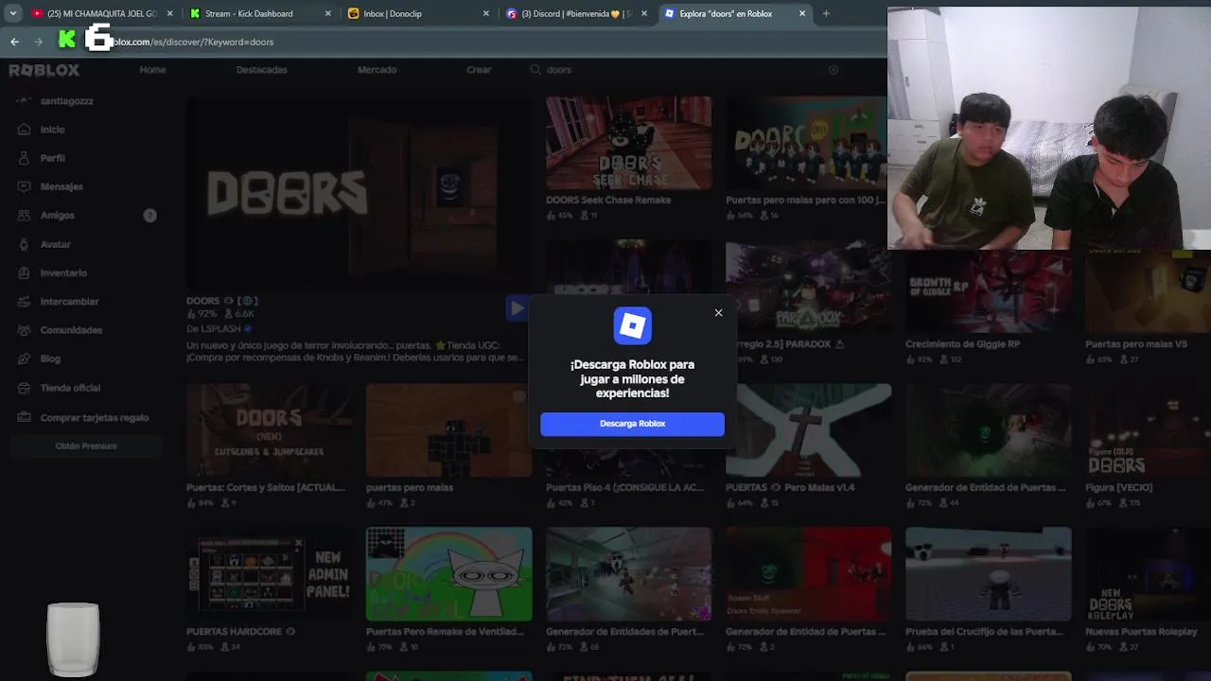Open the Comunidades icon in sidebar
Viewport: 1211px width, 681px height.
click(25, 330)
